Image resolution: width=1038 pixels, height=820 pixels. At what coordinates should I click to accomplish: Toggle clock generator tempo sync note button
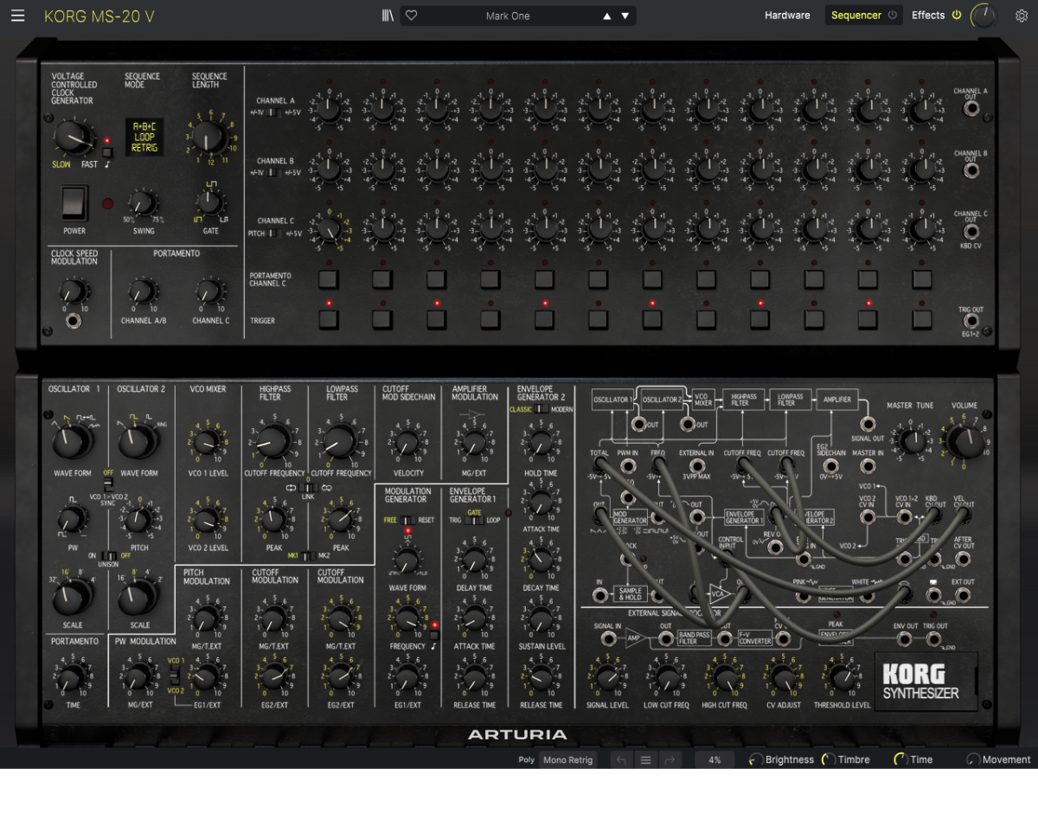click(x=107, y=154)
